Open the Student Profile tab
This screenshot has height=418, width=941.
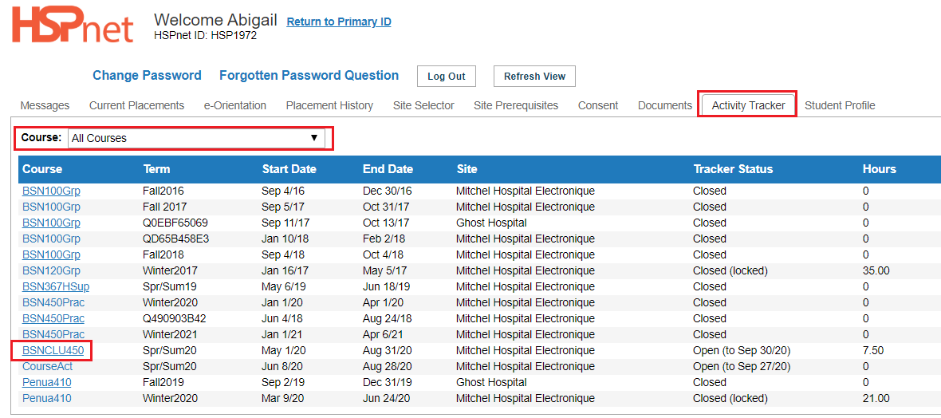[840, 106]
